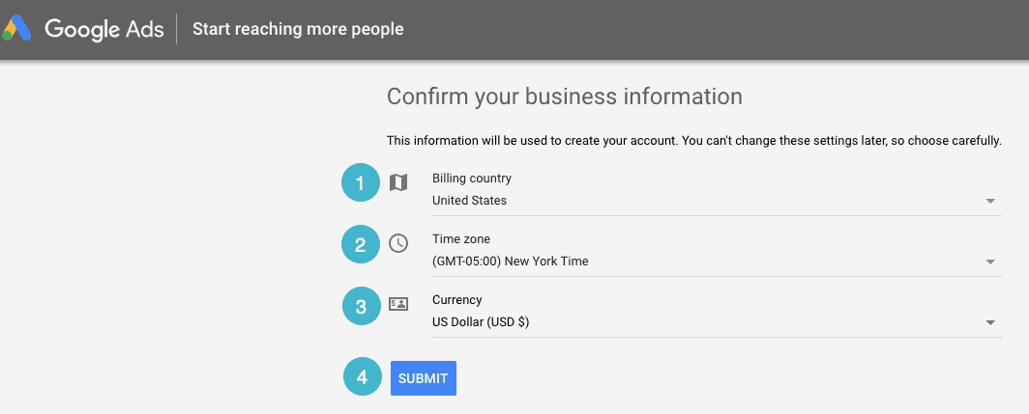Click the step 4 circle badge
Viewport: 1029px width, 414px height.
pyautogui.click(x=363, y=377)
